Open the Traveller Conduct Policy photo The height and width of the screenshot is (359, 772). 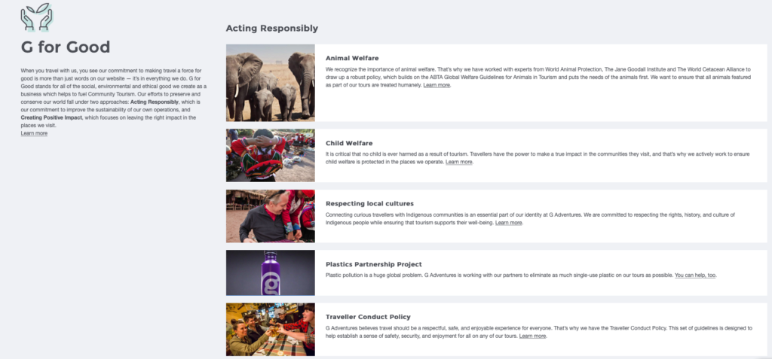tap(270, 329)
